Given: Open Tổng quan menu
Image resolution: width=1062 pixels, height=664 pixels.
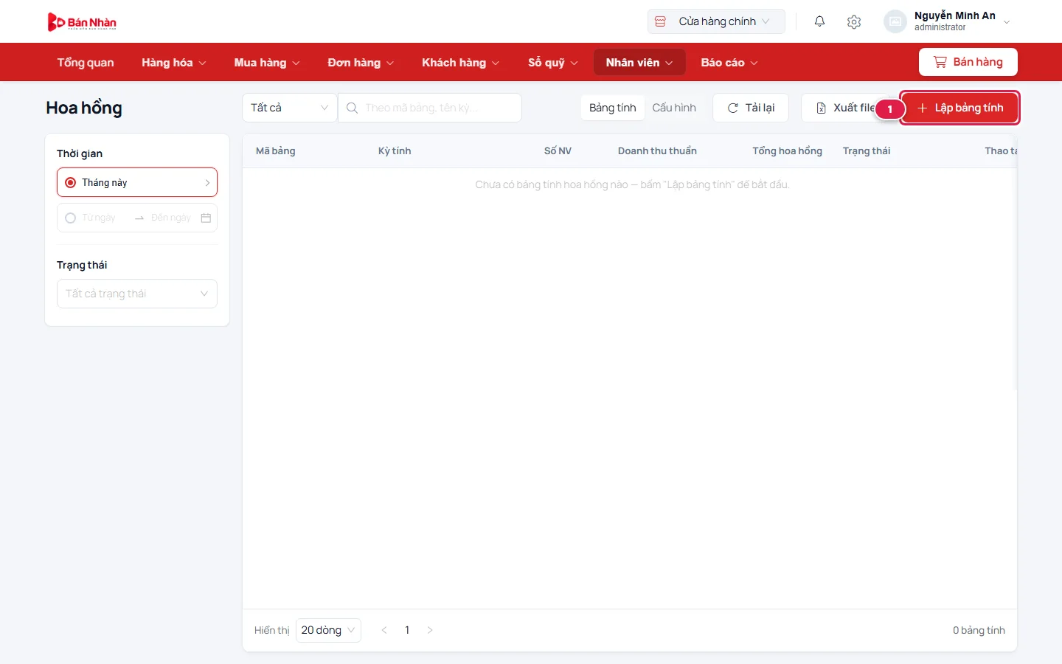Looking at the screenshot, I should (x=86, y=63).
